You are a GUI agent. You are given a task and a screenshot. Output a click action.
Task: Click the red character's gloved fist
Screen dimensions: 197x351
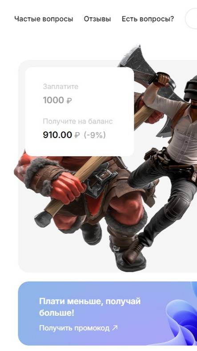[67, 187]
